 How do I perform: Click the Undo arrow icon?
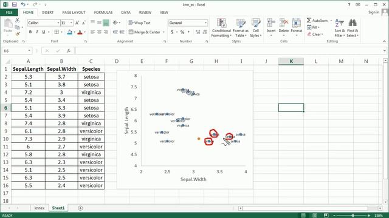pyautogui.click(x=23, y=4)
